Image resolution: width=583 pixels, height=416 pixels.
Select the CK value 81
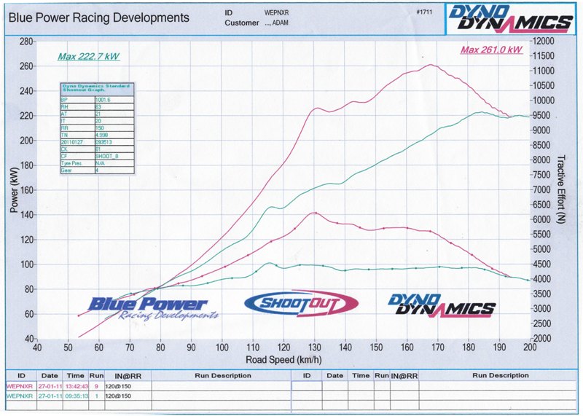tap(98, 149)
